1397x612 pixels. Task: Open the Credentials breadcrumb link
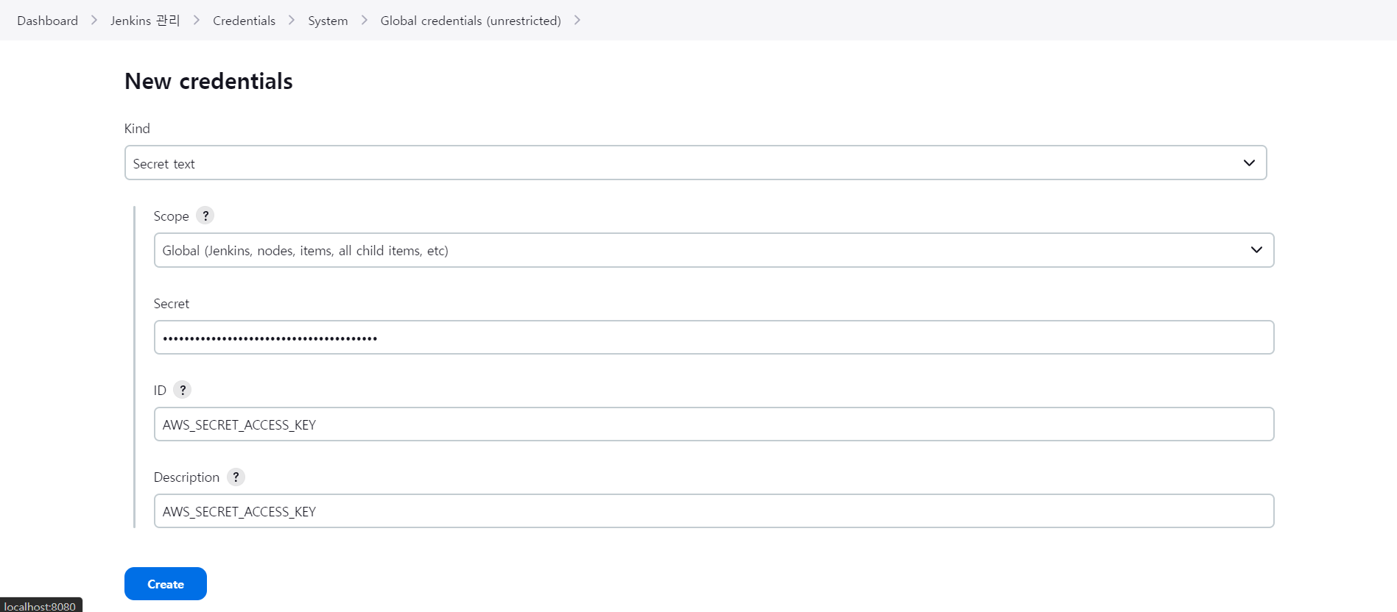pyautogui.click(x=244, y=21)
